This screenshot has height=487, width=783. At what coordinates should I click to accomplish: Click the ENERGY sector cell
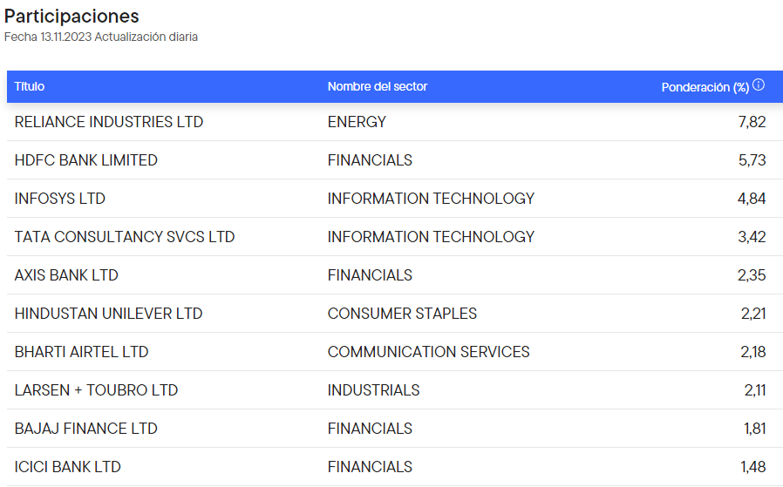click(357, 122)
